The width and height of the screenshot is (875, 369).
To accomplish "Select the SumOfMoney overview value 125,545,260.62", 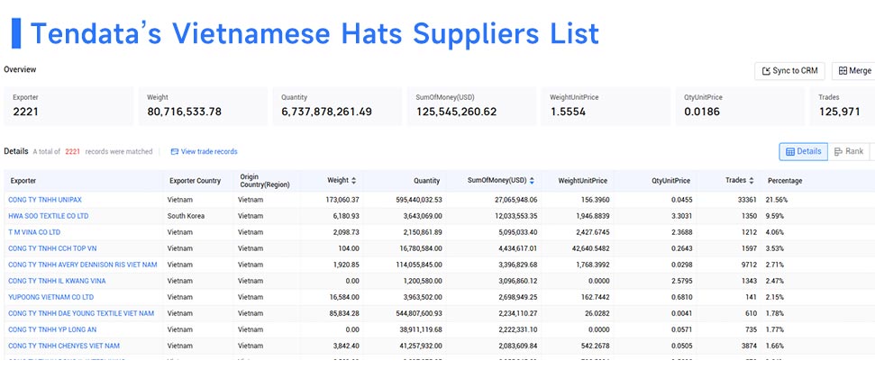I will click(x=457, y=112).
